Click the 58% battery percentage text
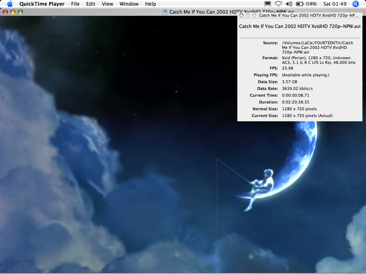The image size is (366, 274). (x=311, y=4)
